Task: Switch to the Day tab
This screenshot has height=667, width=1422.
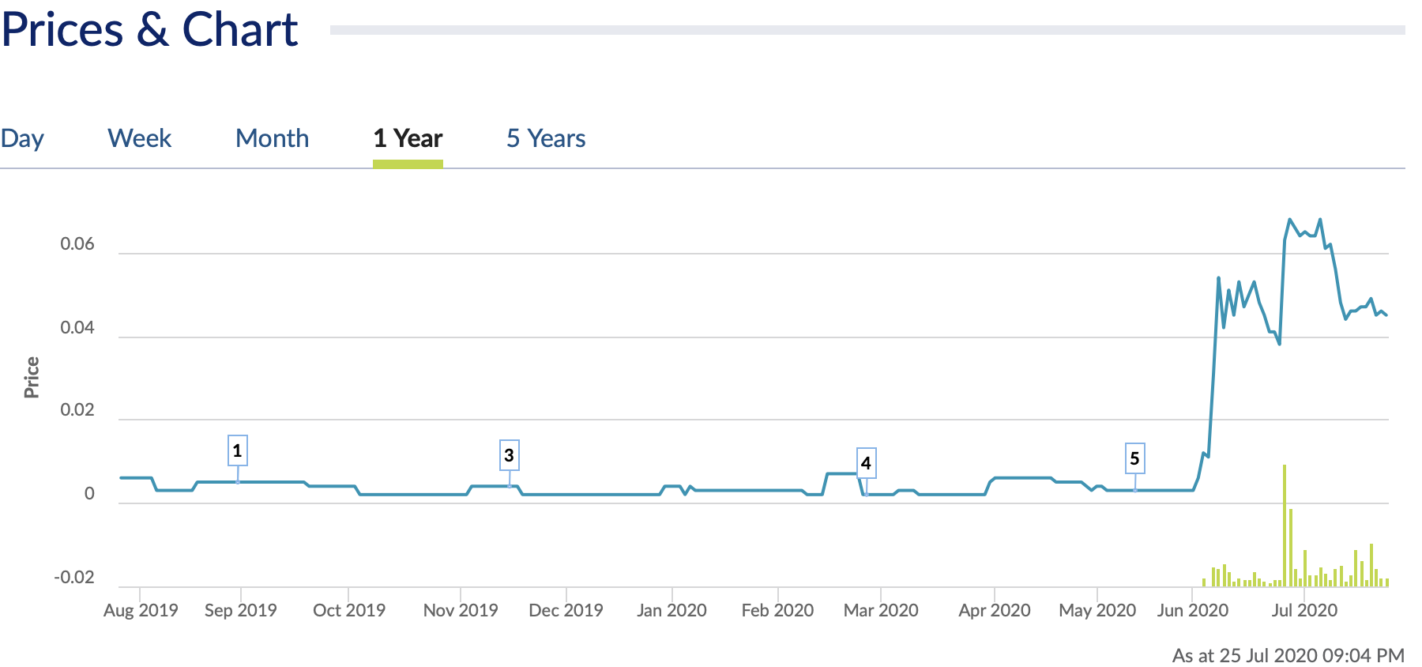Action: (x=22, y=138)
